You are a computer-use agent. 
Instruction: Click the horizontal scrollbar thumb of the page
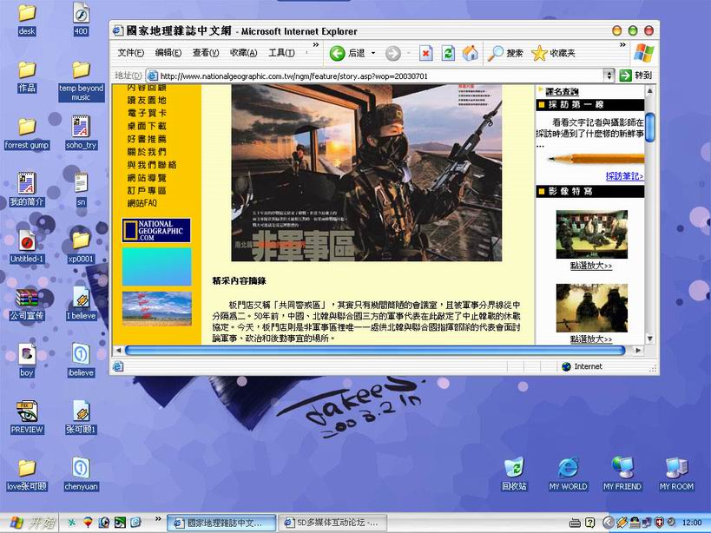375,351
